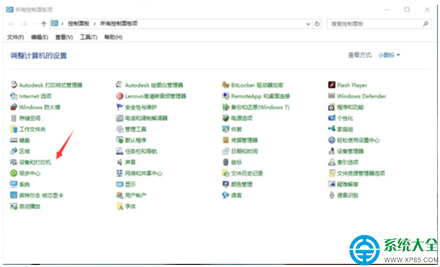Open the 字体 fonts folder icon
The image size is (440, 267).
point(120,206)
